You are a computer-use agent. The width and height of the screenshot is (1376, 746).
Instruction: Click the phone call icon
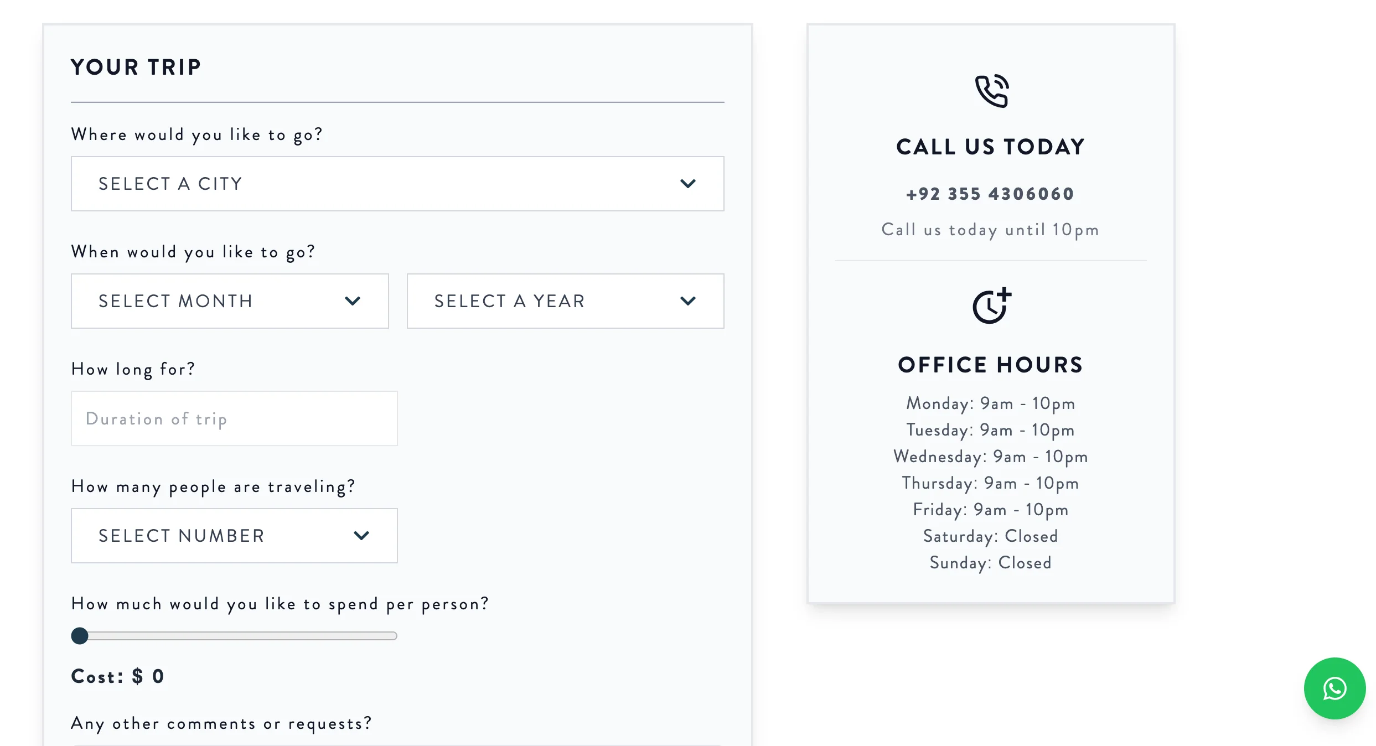click(991, 91)
